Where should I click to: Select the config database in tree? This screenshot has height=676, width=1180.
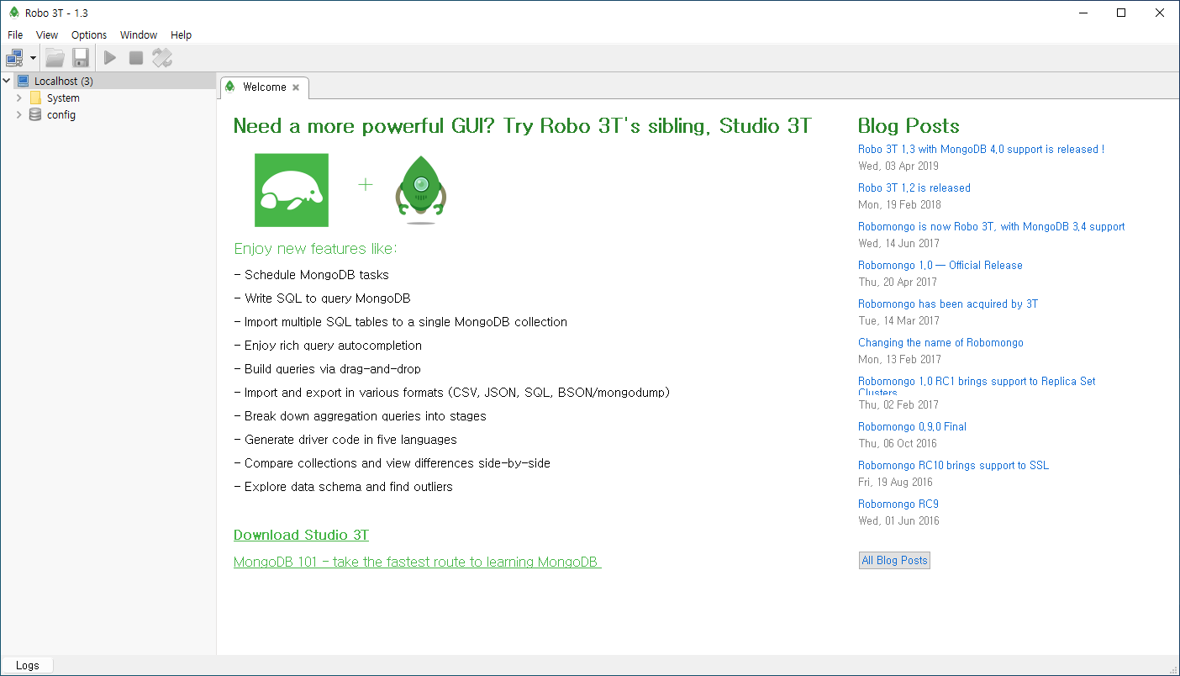point(61,114)
